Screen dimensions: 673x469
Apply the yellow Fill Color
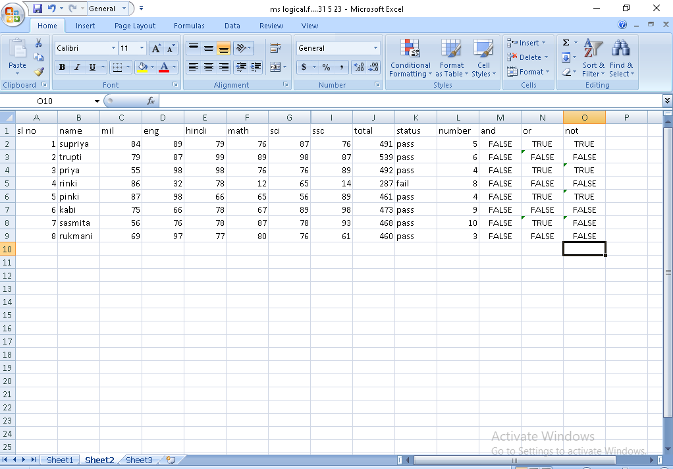pos(142,67)
